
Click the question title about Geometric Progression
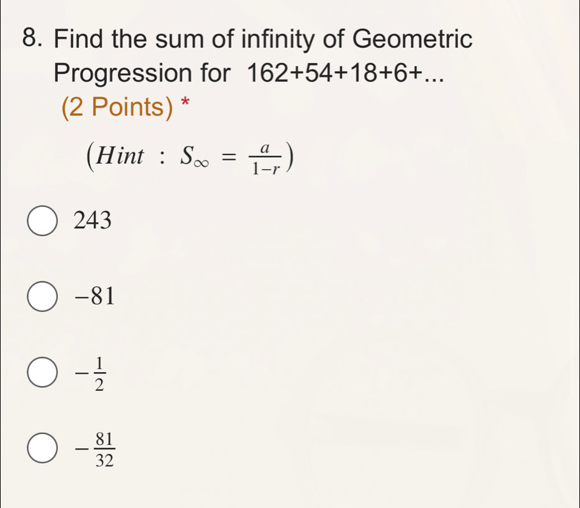261,40
